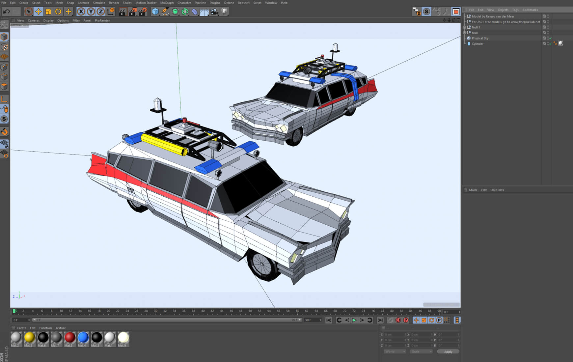Activate the Move tool in top toolbar
Viewport: 573px width, 362px height.
coord(39,12)
